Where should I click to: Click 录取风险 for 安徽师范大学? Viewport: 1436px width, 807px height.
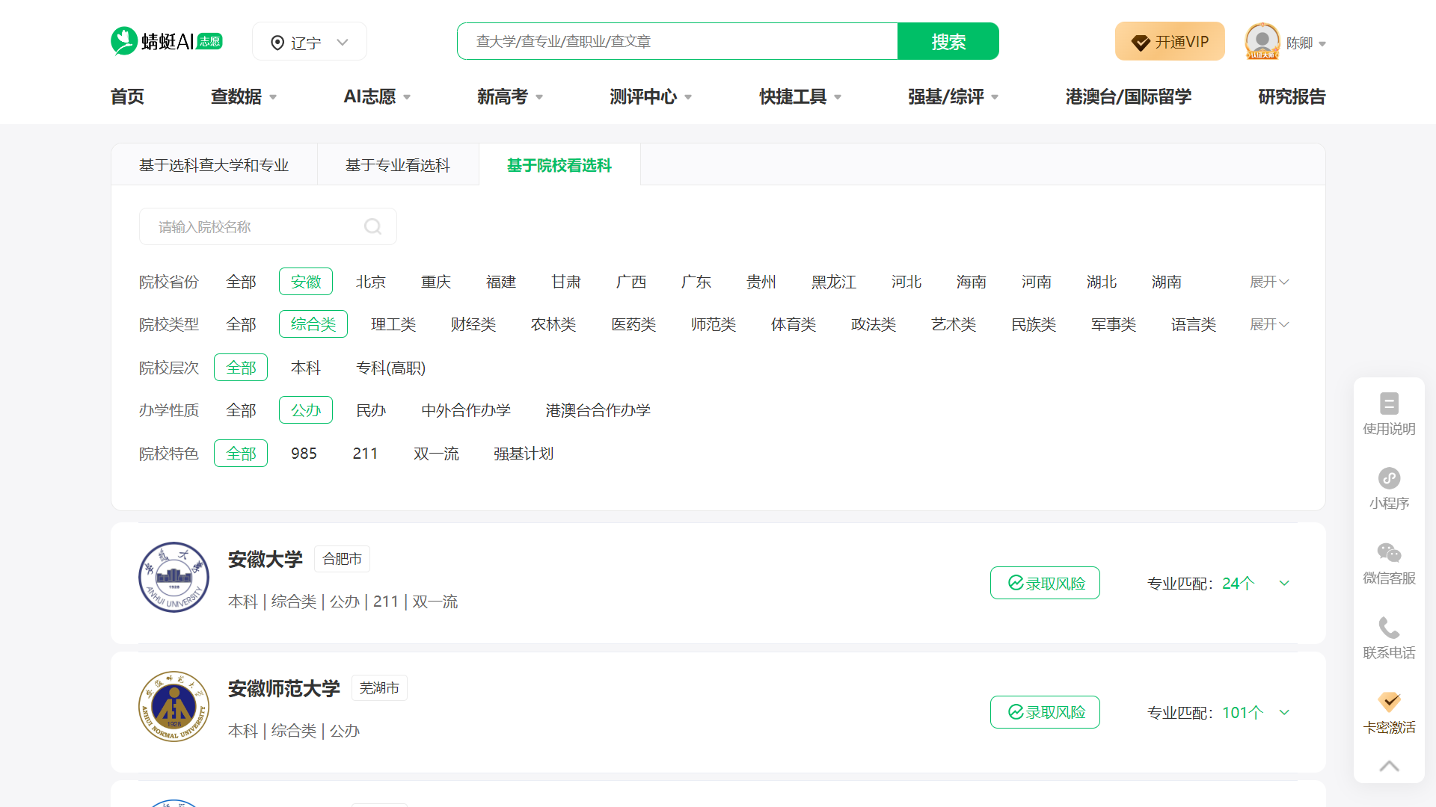pos(1045,712)
